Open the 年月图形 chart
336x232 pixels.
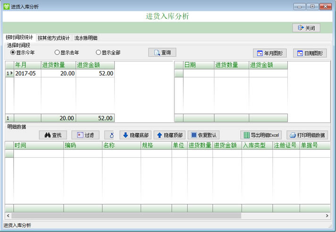(x=270, y=53)
